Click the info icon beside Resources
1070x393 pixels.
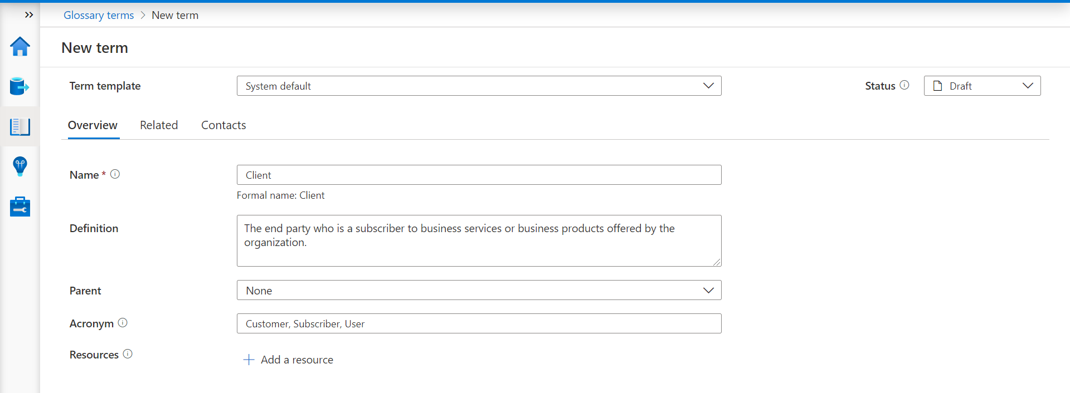(x=128, y=354)
